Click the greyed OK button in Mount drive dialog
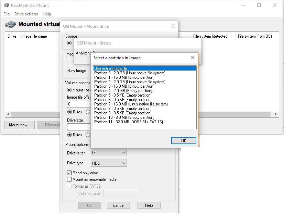Viewport: 284px width, 214px height. [89, 205]
